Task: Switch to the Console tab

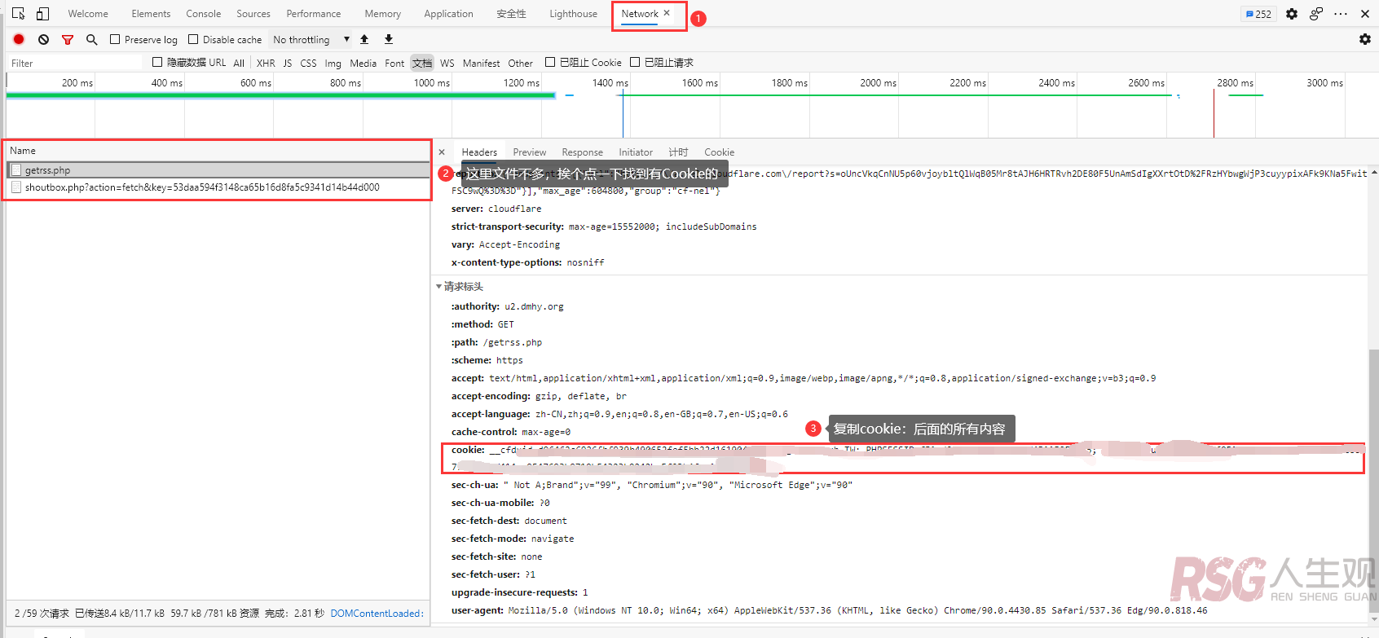Action: tap(203, 14)
